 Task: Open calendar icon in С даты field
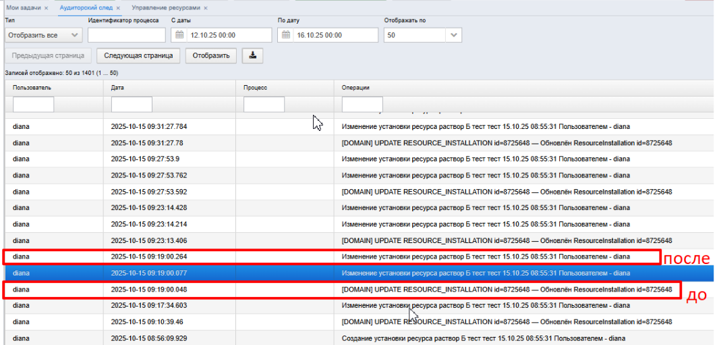179,35
